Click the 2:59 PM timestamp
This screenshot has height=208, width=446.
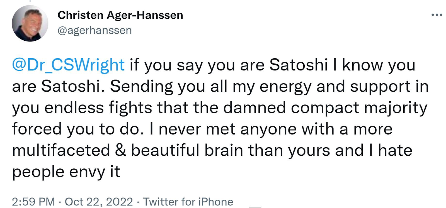point(33,202)
